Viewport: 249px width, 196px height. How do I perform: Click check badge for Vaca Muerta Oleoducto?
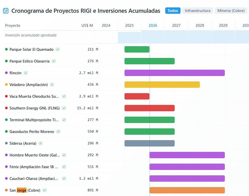point(64,96)
